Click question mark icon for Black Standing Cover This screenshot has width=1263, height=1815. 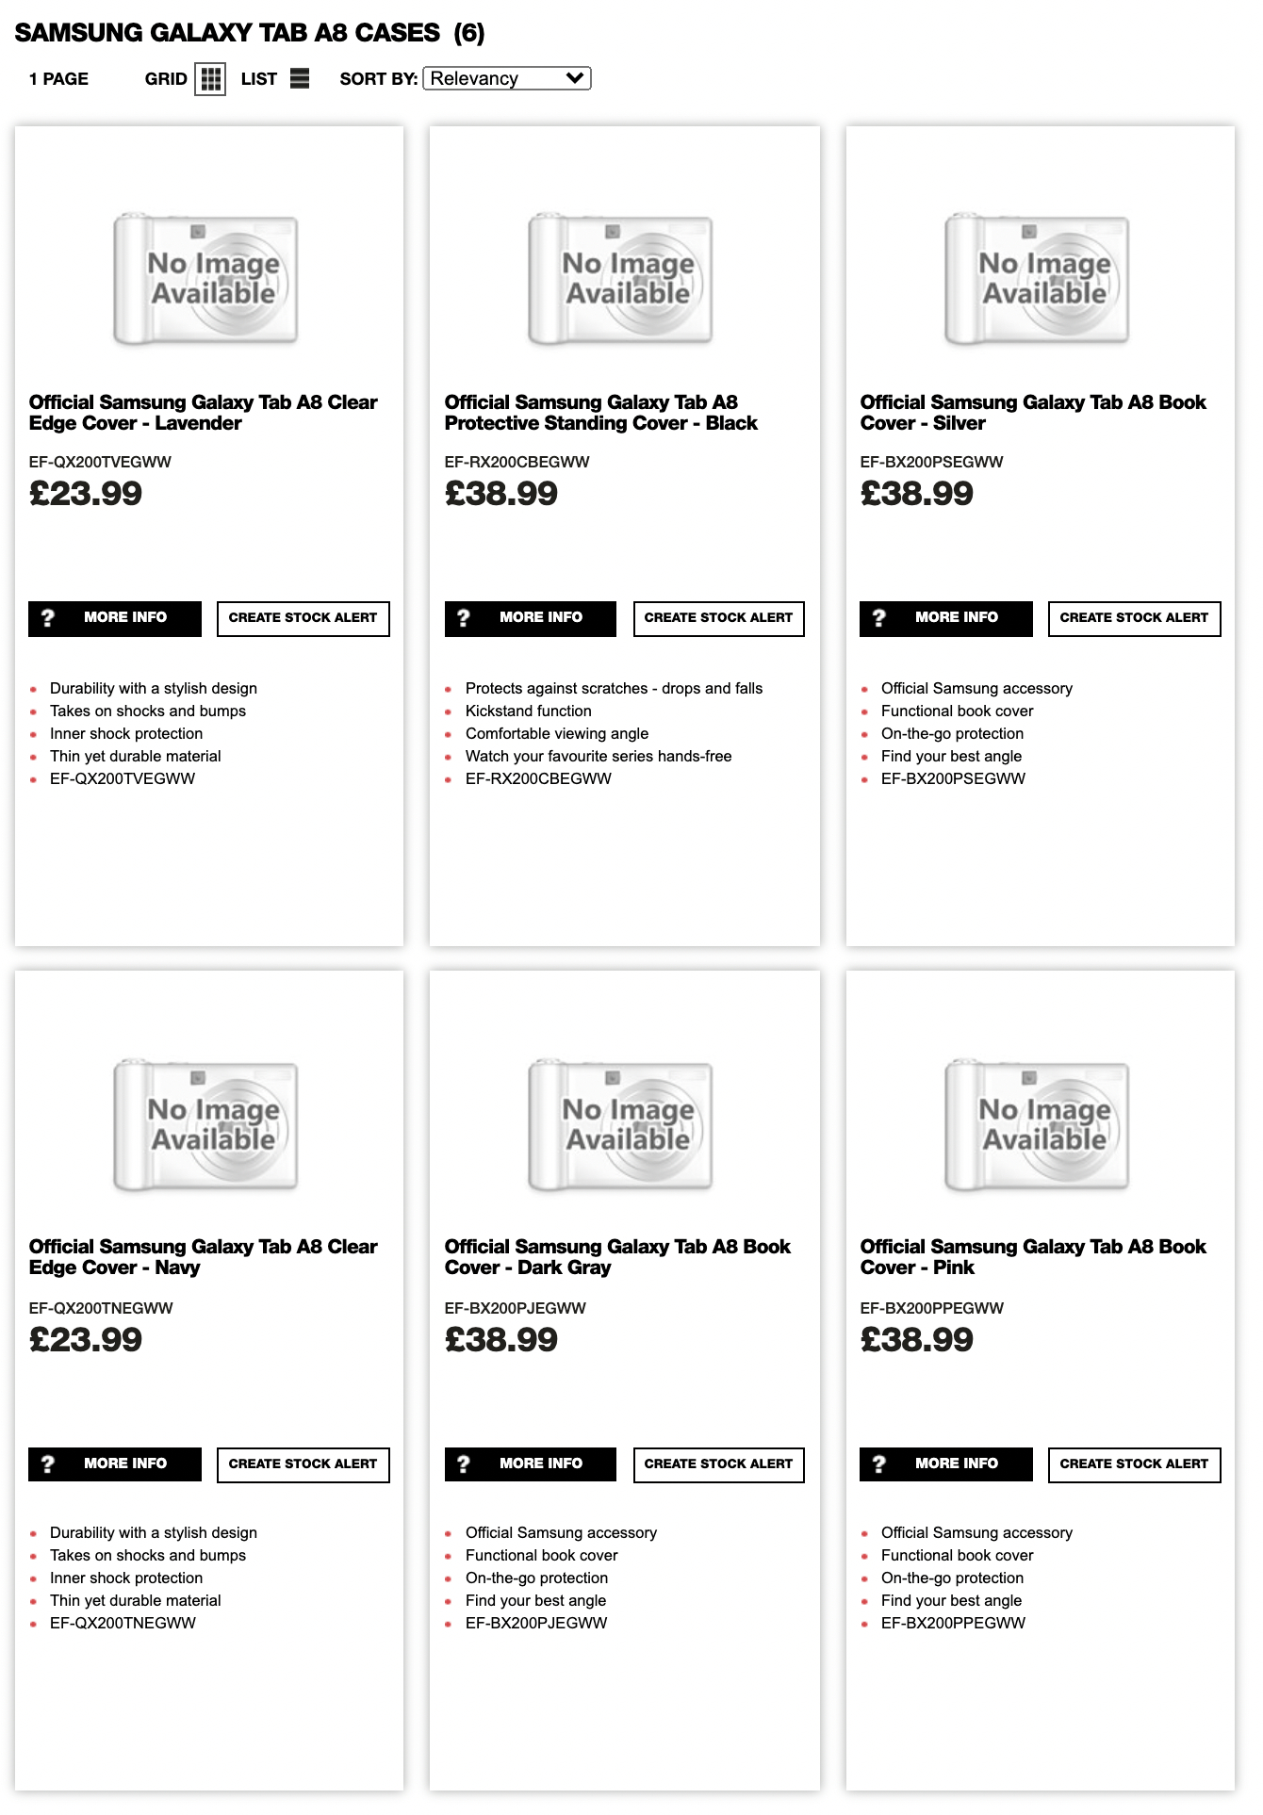tap(463, 618)
